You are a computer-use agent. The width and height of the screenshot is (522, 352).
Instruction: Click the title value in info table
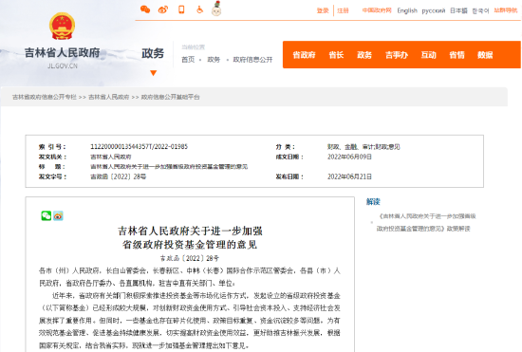(169, 167)
